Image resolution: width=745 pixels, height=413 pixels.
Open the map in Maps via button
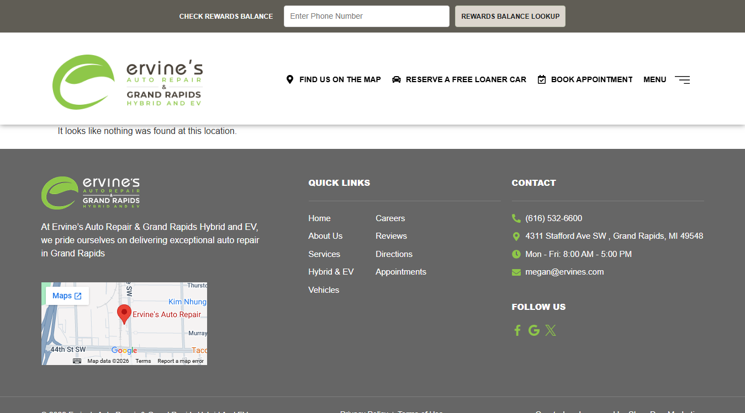(67, 296)
